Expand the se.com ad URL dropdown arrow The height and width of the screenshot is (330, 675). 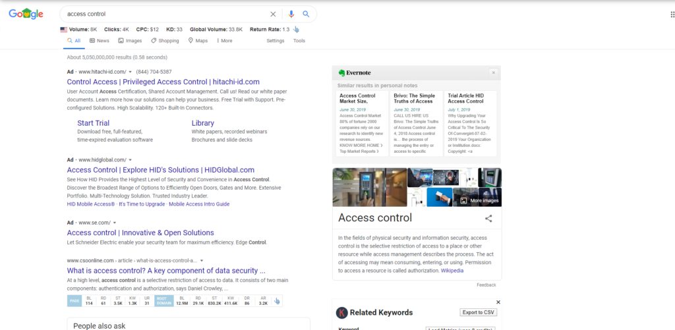tap(115, 223)
